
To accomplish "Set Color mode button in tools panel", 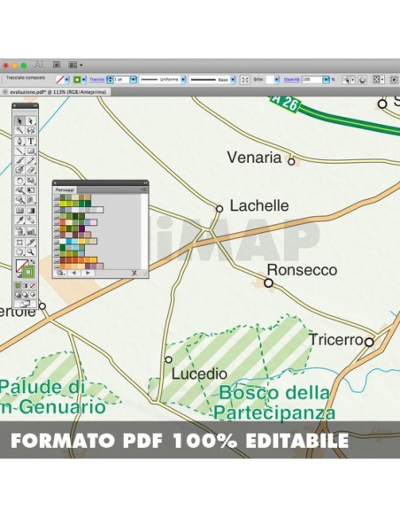I will click(18, 286).
